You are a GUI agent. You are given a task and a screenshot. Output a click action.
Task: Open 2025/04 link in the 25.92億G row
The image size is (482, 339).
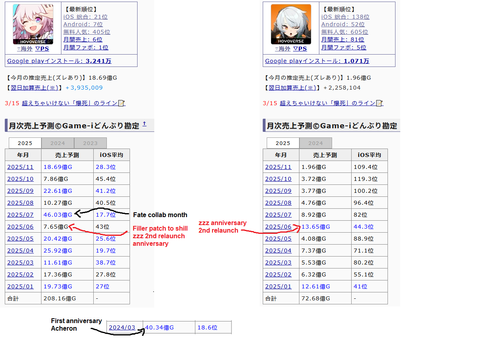pos(20,251)
